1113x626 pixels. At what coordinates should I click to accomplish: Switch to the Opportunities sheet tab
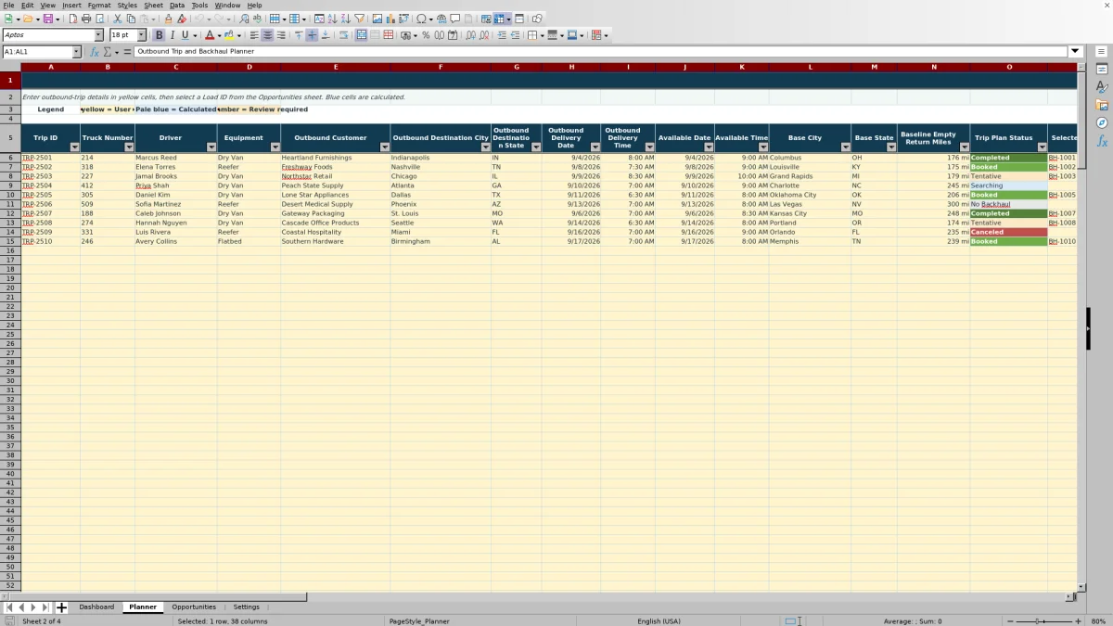pyautogui.click(x=194, y=607)
